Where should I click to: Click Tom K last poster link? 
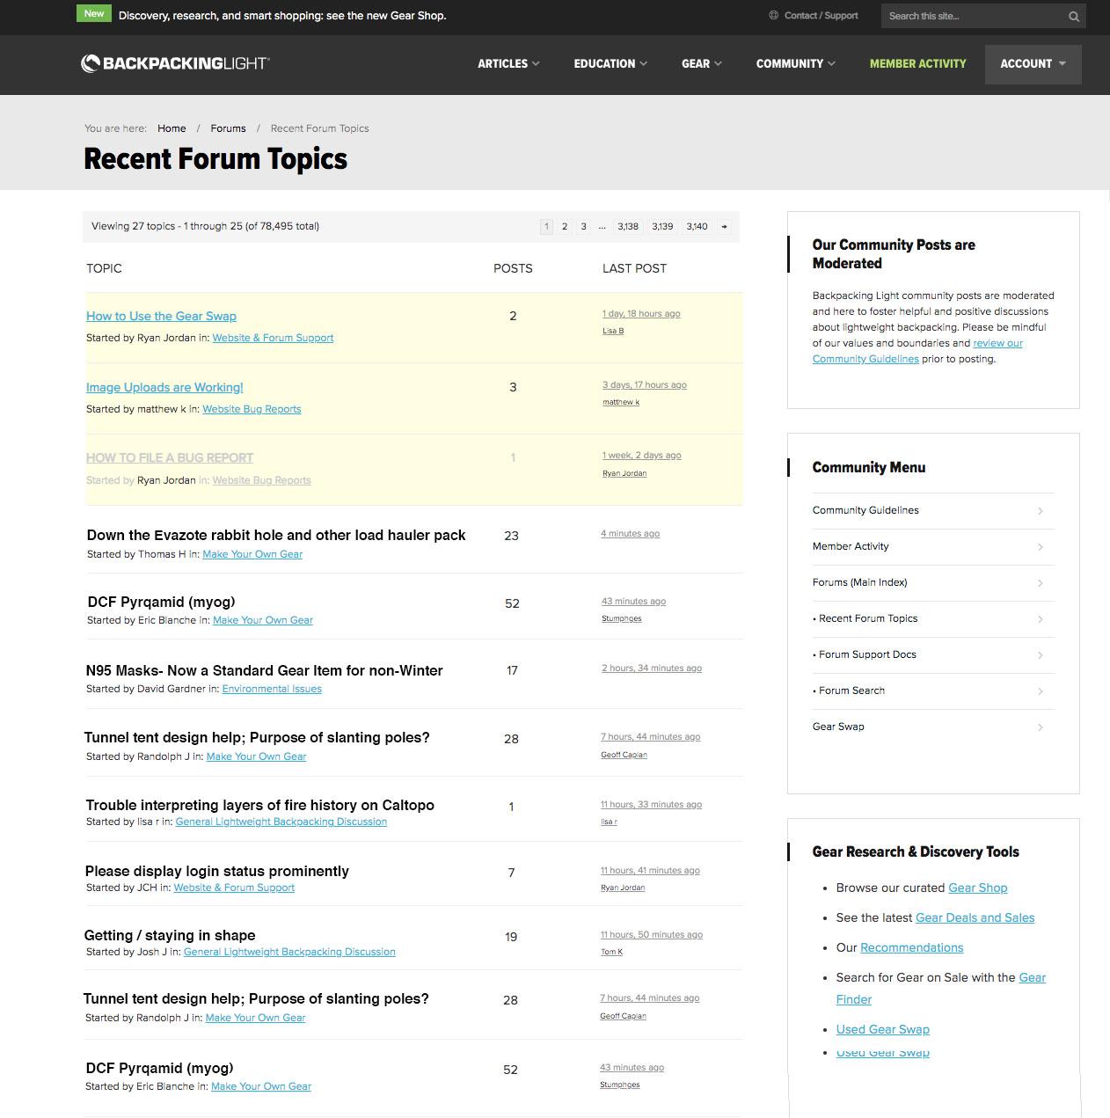tap(612, 952)
